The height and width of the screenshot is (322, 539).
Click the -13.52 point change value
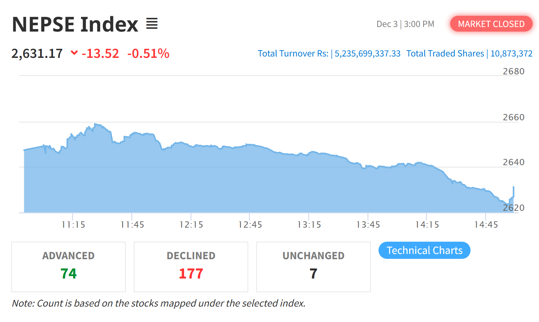[100, 54]
